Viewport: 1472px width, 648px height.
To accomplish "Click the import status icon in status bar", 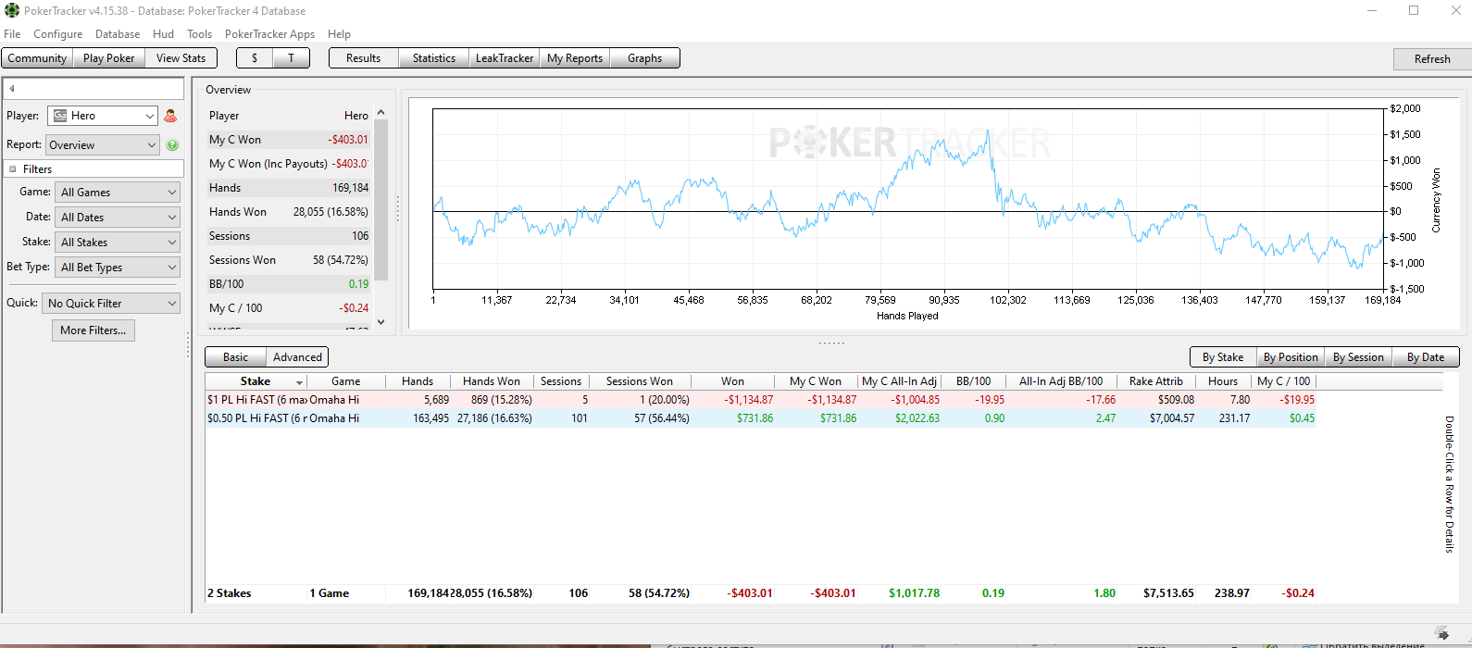I will 1441,633.
